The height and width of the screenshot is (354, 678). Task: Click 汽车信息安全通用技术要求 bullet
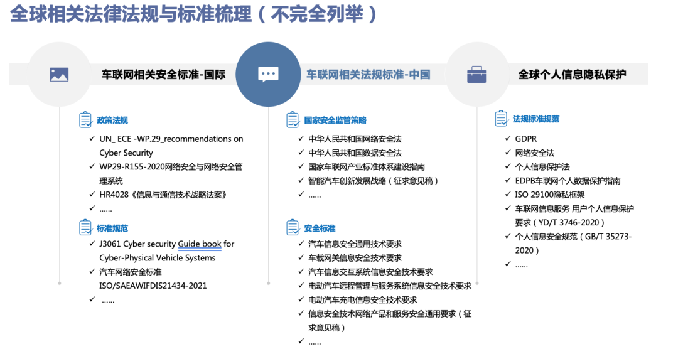355,244
